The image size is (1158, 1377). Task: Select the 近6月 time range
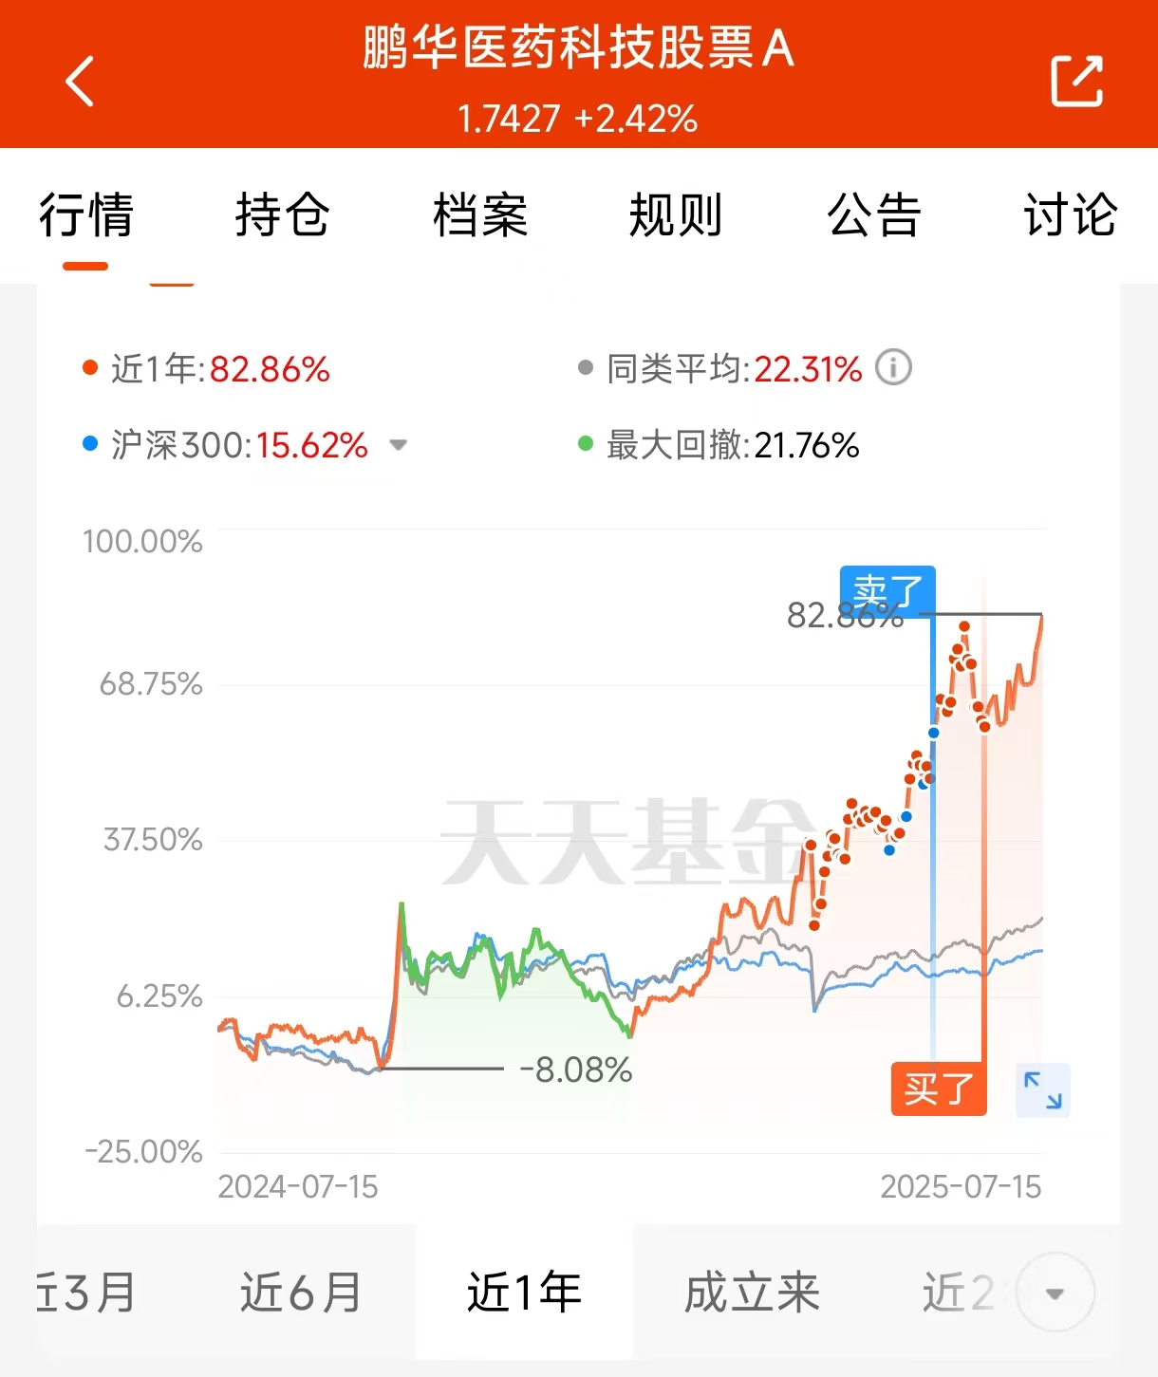pos(301,1293)
